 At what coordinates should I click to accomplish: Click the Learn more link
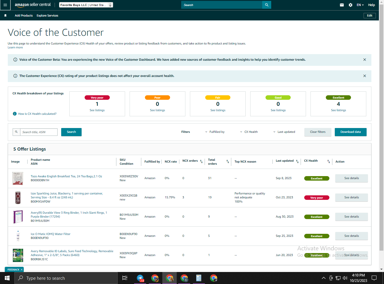[15, 47]
